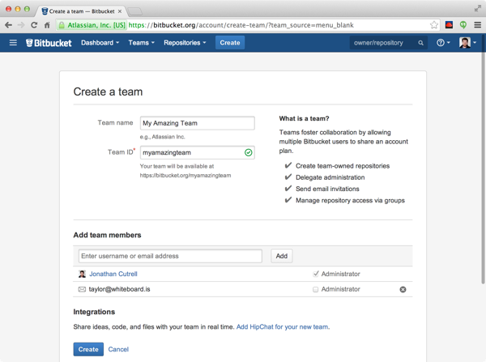The height and width of the screenshot is (362, 486).
Task: Click the browser back arrow
Action: click(8, 25)
